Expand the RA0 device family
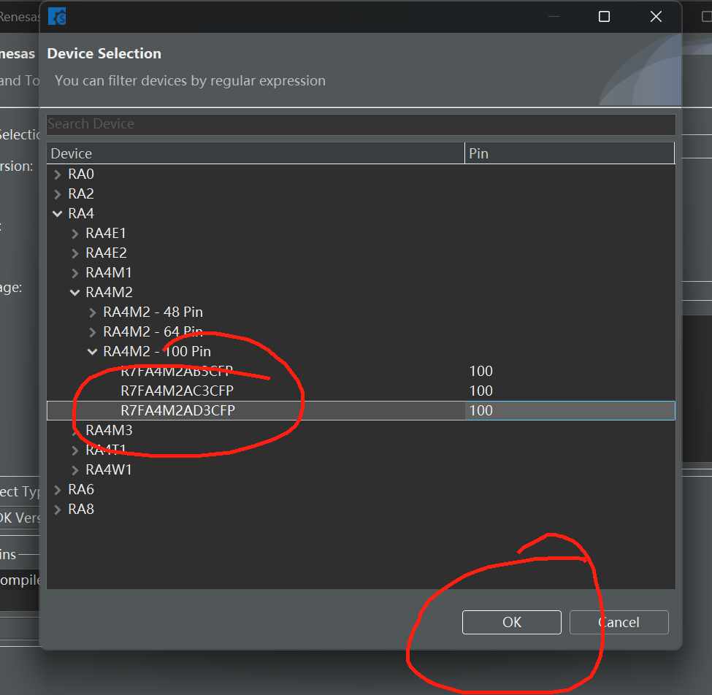Image resolution: width=712 pixels, height=695 pixels. (x=57, y=174)
